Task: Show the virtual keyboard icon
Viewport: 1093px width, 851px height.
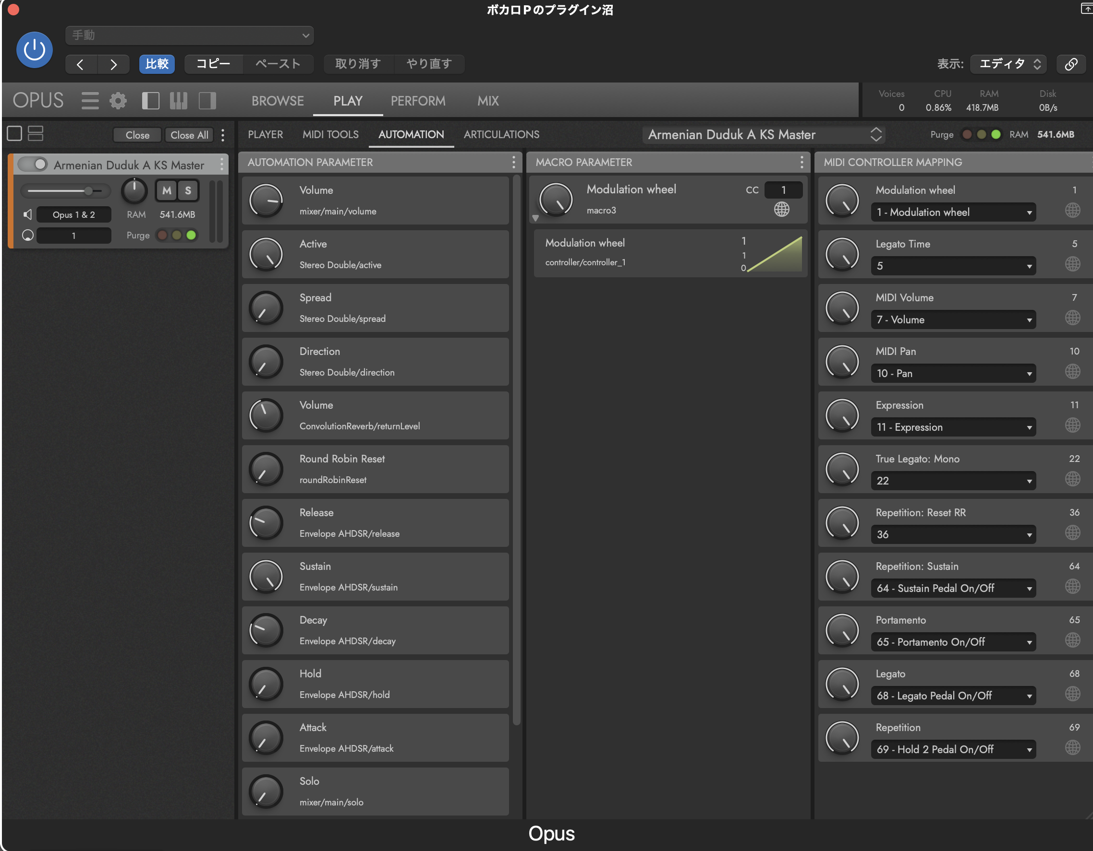Action: 179,101
